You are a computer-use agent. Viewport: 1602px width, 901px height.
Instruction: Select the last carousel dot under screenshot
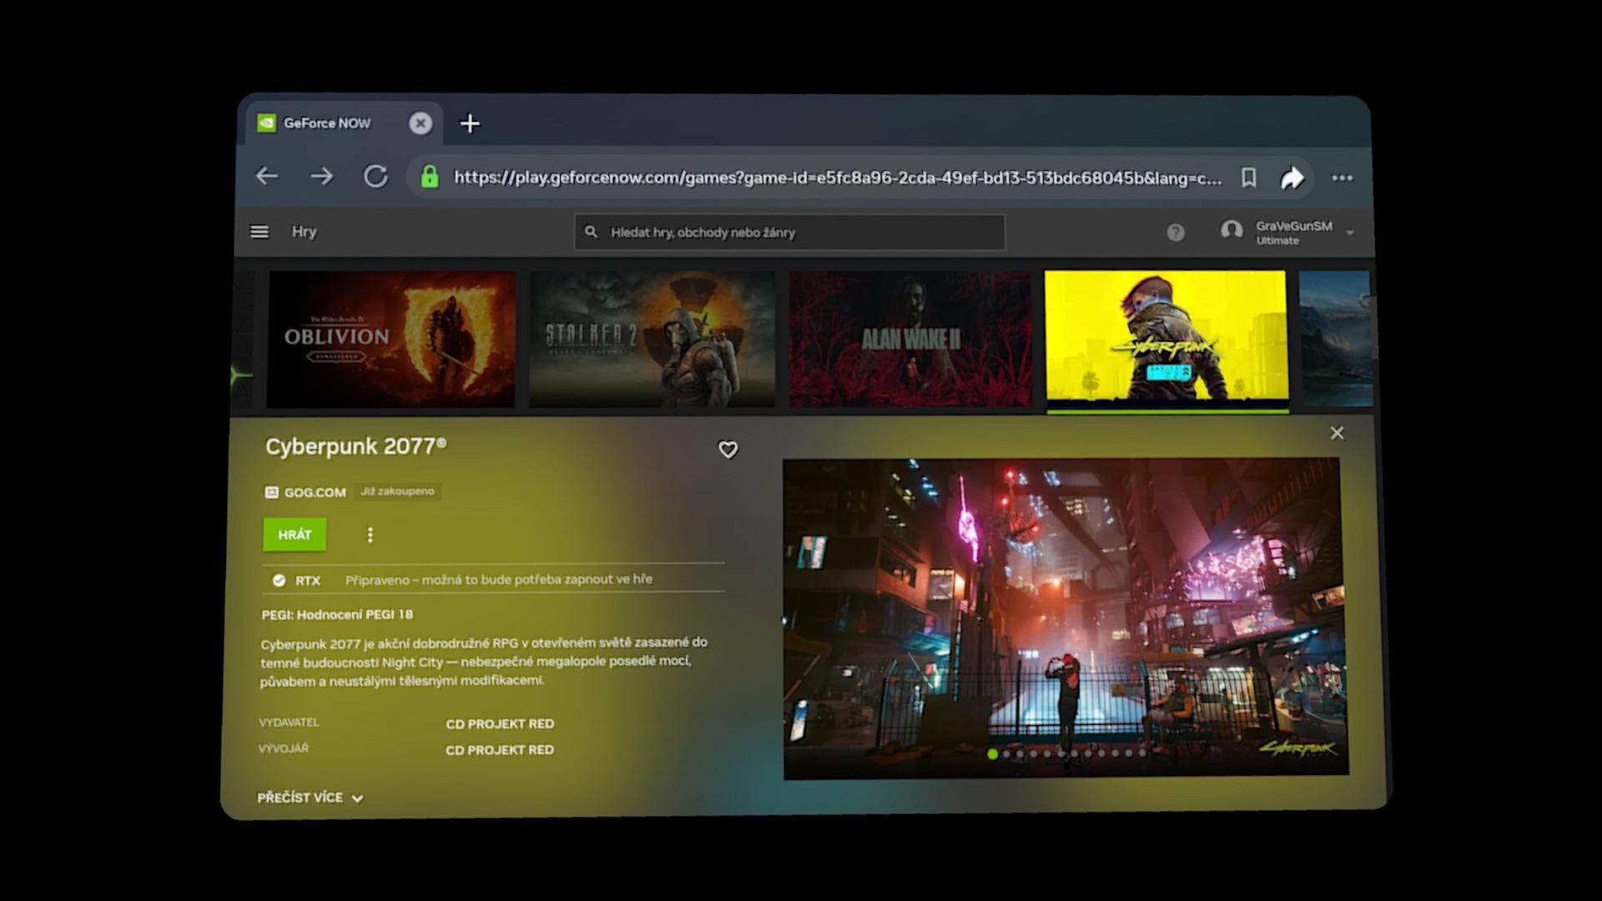pos(1142,753)
